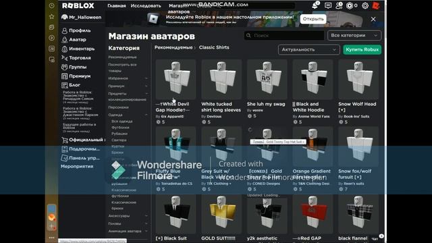Click the ROBLOX logo
Image resolution: width=432 pixels, height=243 pixels.
coord(78,5)
